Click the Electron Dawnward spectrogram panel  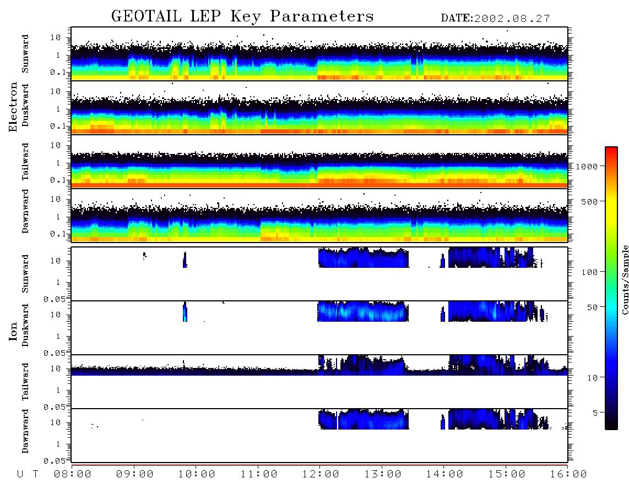pos(319,215)
